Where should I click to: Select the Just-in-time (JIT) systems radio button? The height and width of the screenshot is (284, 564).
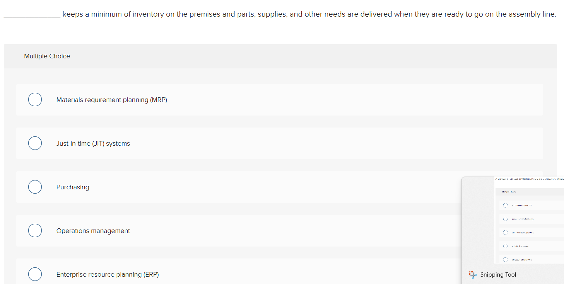pos(35,143)
